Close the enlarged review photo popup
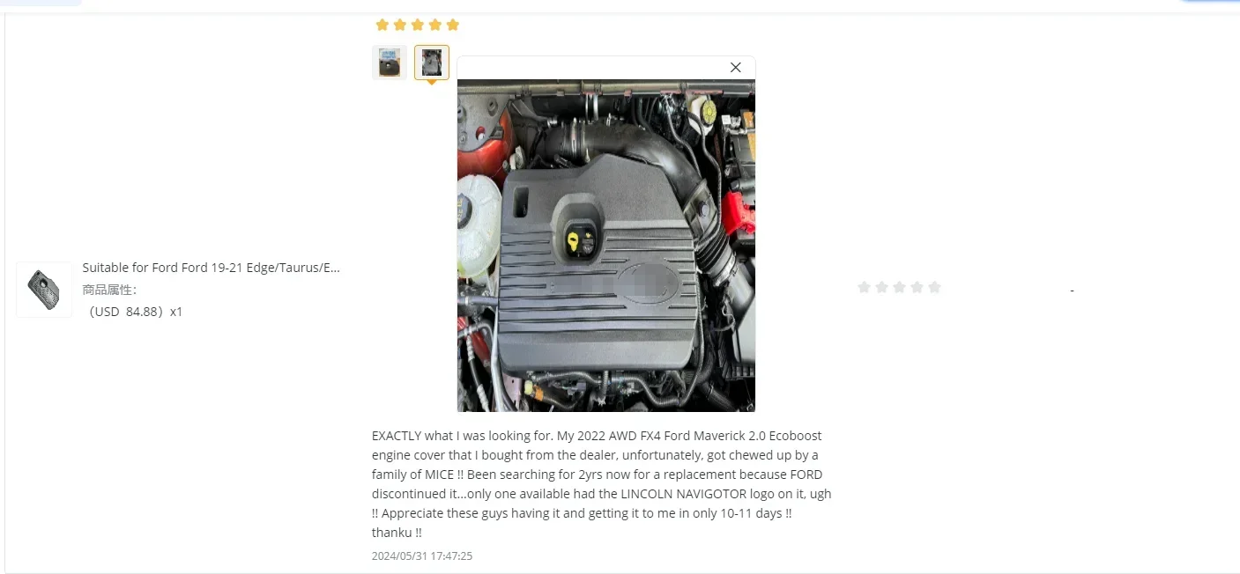The width and height of the screenshot is (1240, 574). point(736,68)
